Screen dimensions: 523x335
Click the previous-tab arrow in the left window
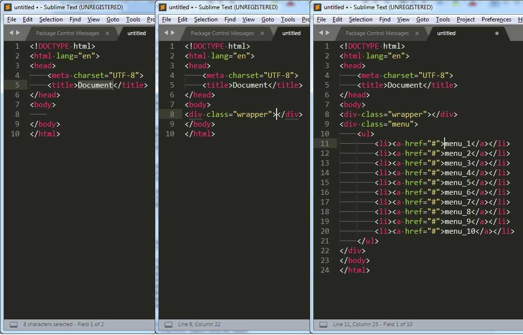[x=12, y=33]
